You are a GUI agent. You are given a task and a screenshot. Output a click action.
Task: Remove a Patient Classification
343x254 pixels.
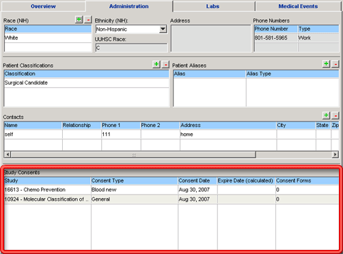pos(165,64)
